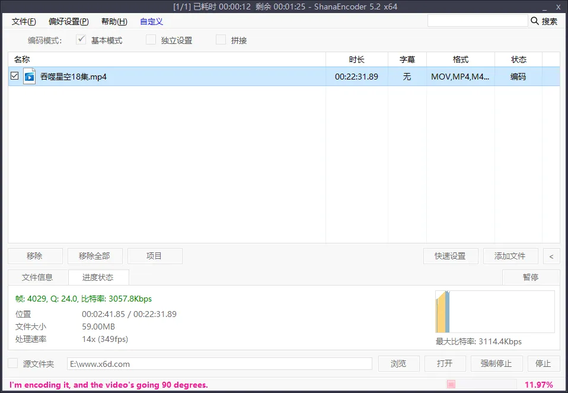Image resolution: width=568 pixels, height=393 pixels.
Task: Click the 名称 column header
Action: click(x=22, y=59)
